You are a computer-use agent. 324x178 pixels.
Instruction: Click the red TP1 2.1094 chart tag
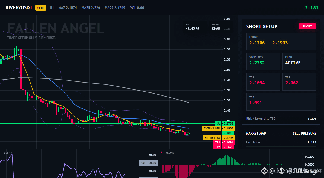click(x=224, y=142)
